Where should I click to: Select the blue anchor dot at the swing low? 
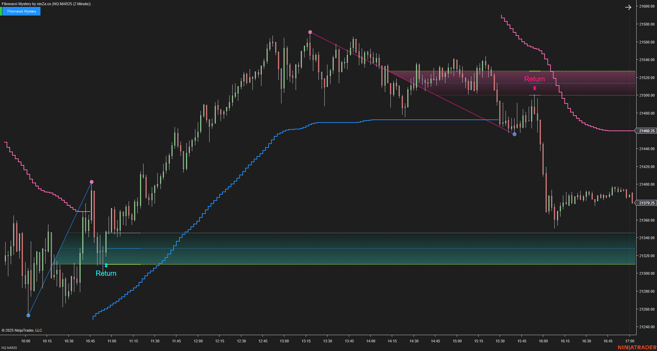click(28, 315)
